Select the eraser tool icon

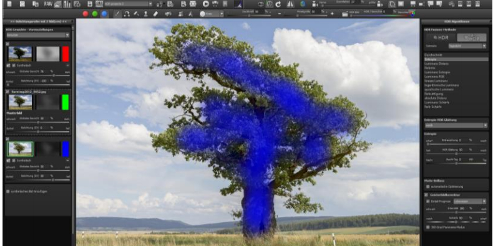(x=155, y=14)
